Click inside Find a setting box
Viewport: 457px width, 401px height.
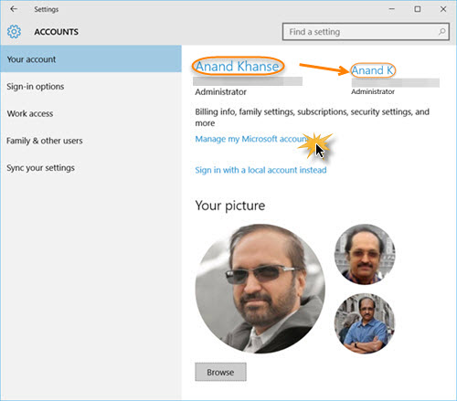click(366, 32)
